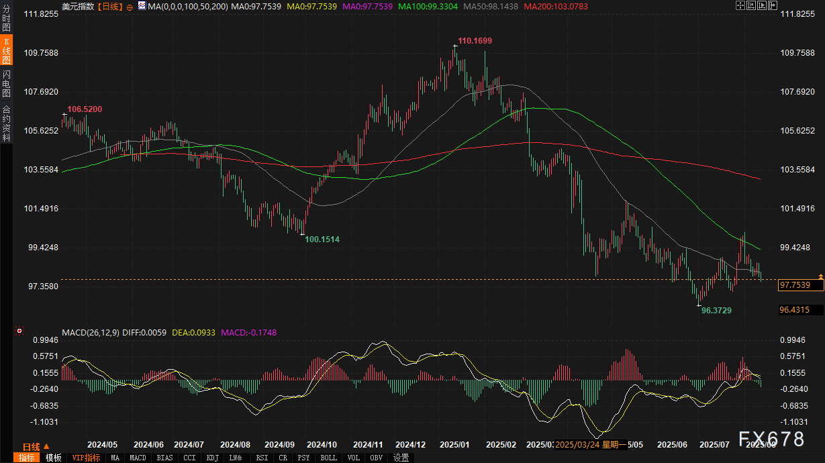Switch to the K线图 side tab
Viewport: 825px width, 463px height.
(6, 50)
